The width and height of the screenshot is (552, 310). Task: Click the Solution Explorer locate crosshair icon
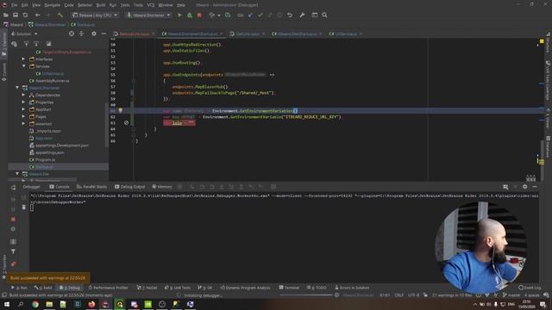coord(72,34)
